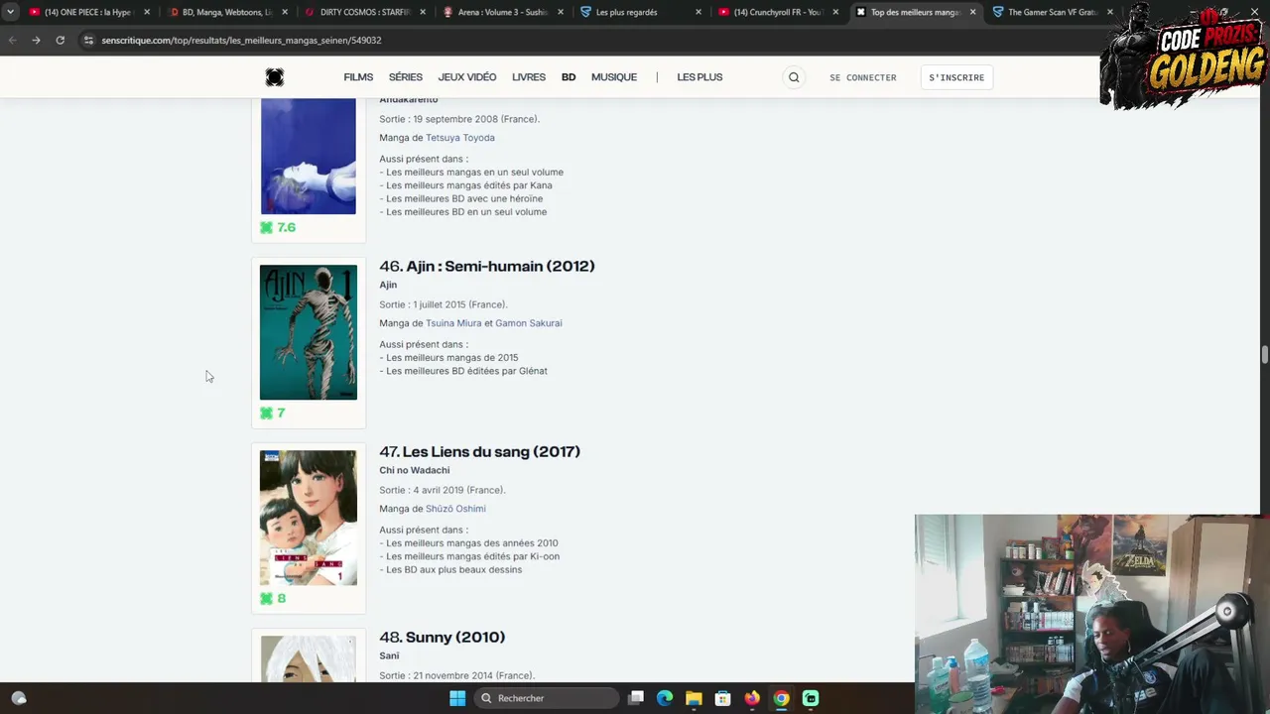This screenshot has height=714, width=1270.
Task: Open the Windows Start menu
Action: click(457, 698)
